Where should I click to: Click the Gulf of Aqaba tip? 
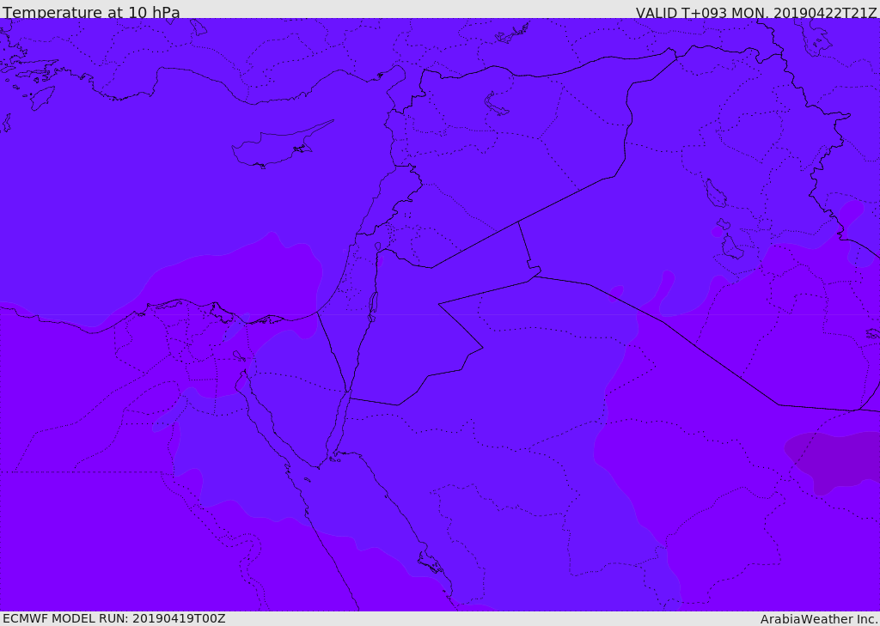click(x=348, y=392)
